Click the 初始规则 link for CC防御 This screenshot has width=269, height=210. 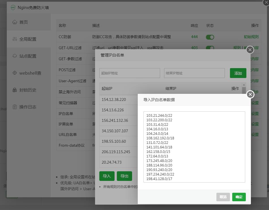tap(251, 37)
